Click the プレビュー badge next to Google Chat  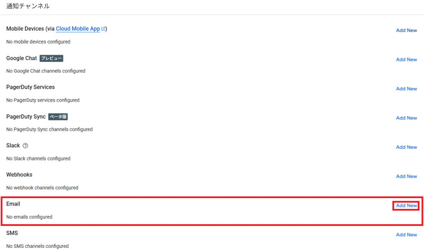coord(51,58)
